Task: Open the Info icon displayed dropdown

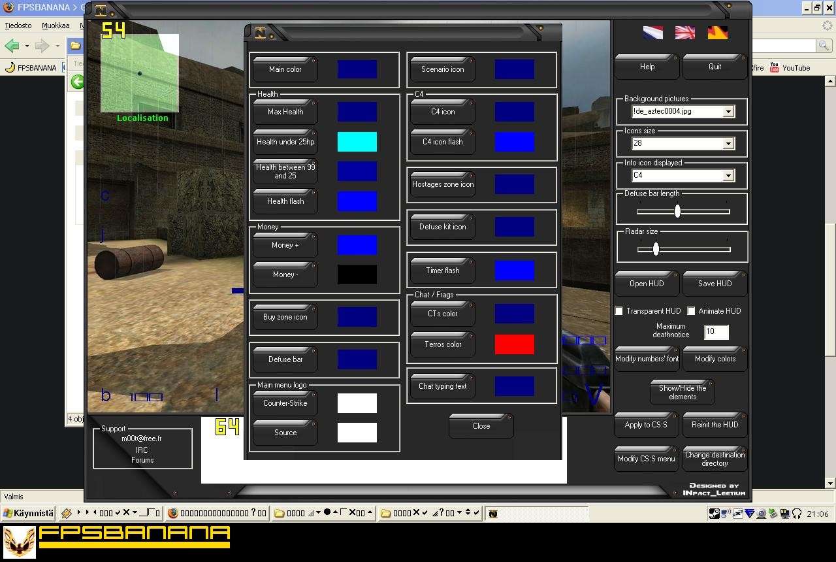Action: pos(728,175)
